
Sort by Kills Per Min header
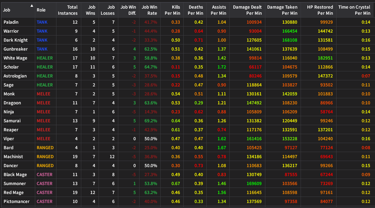(x=173, y=10)
